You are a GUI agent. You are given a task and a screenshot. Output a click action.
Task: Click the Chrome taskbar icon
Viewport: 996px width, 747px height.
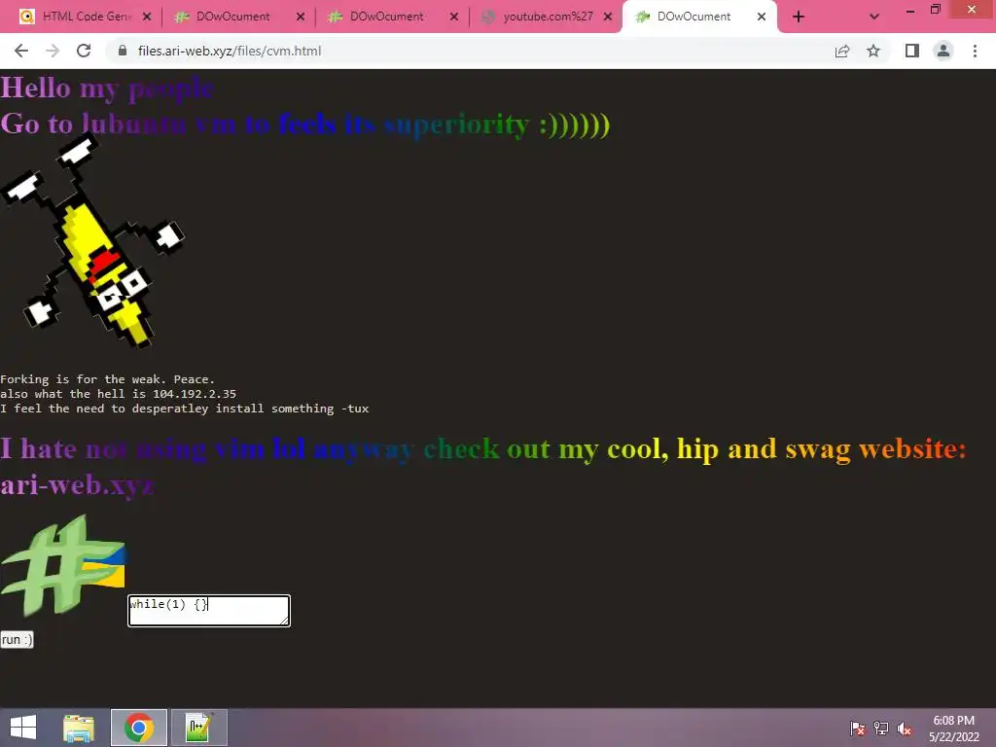138,728
